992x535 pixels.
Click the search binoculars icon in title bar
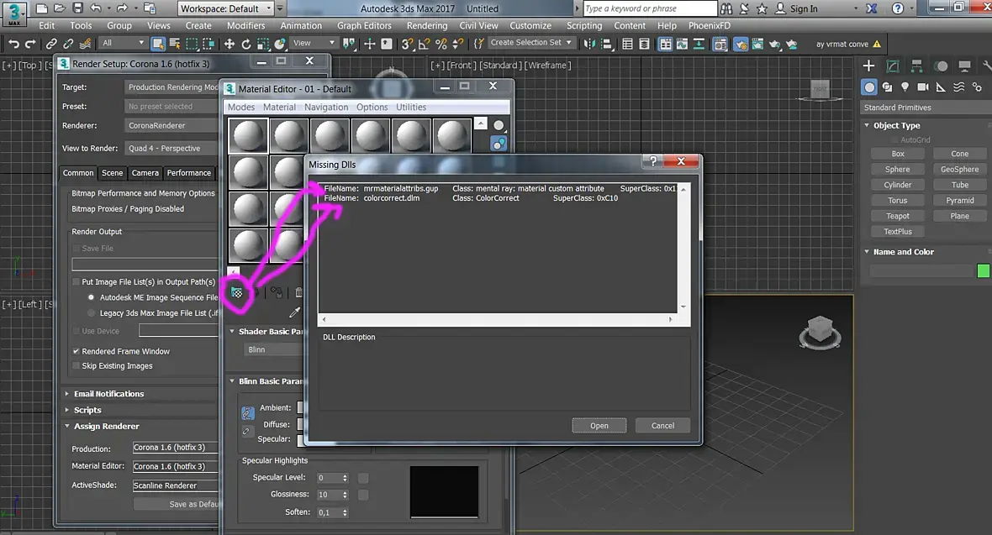(x=726, y=8)
